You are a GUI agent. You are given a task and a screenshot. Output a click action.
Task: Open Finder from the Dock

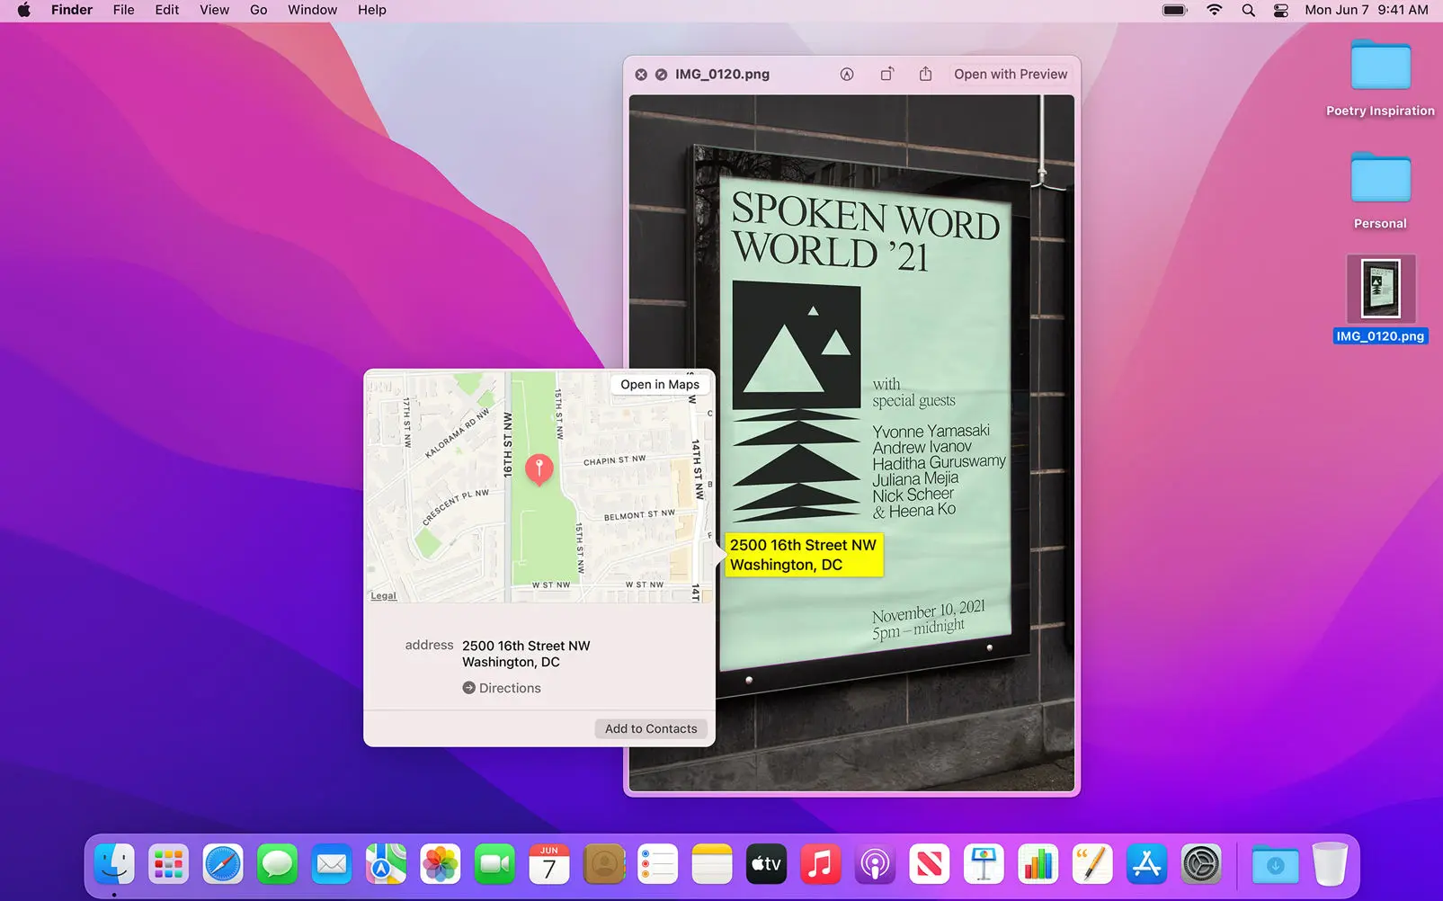point(114,865)
